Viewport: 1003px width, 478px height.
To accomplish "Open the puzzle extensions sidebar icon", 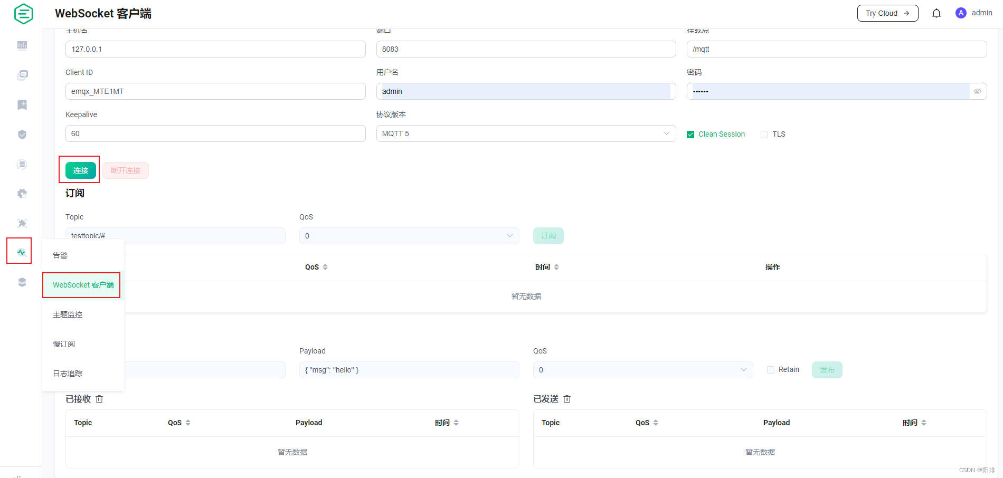I will coord(22,223).
